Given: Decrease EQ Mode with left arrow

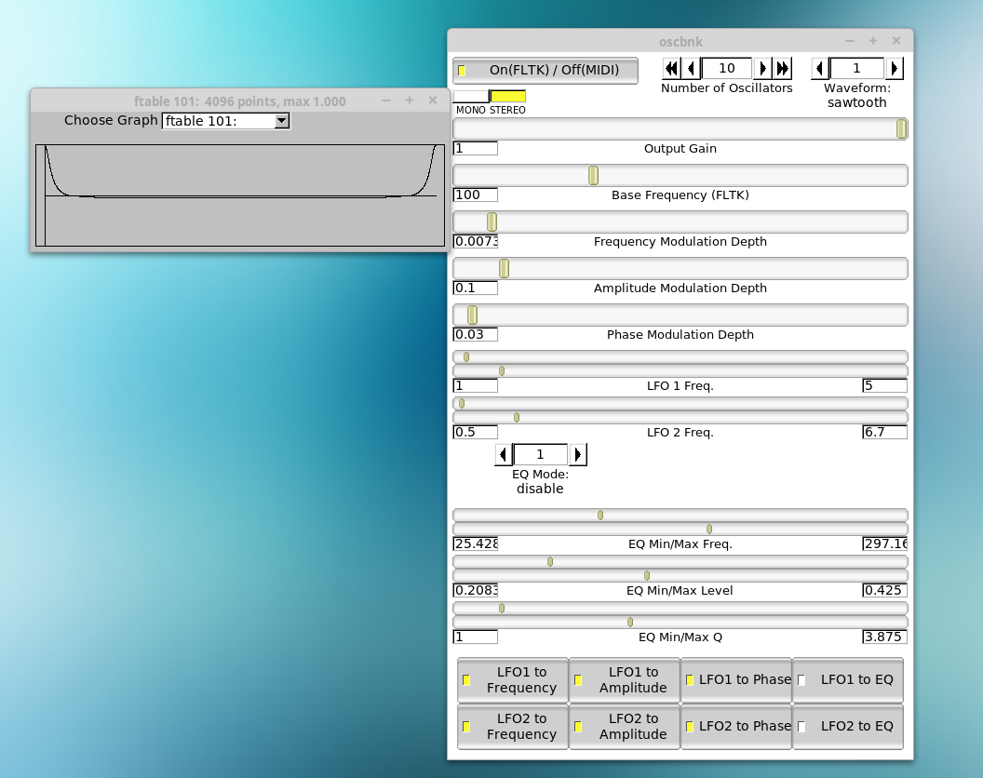Looking at the screenshot, I should pyautogui.click(x=504, y=454).
